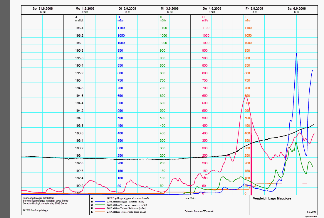This screenshot has height=218, width=324.
Task: Click the 'So 31.8.2008' date header
Action: (43, 9)
